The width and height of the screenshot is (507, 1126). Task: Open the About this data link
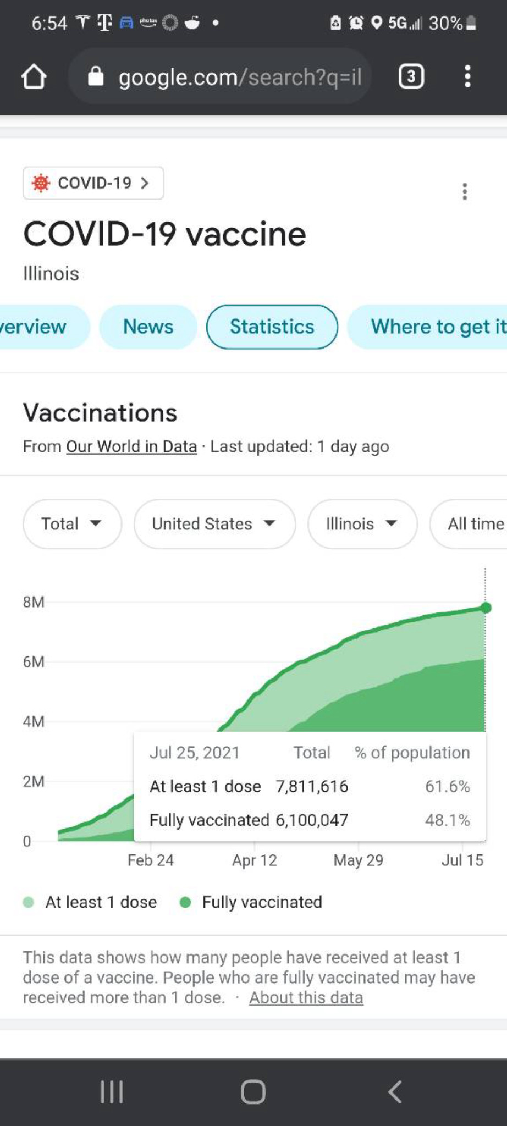click(306, 997)
